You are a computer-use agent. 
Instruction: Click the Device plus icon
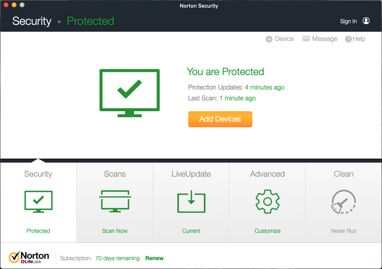tap(269, 39)
